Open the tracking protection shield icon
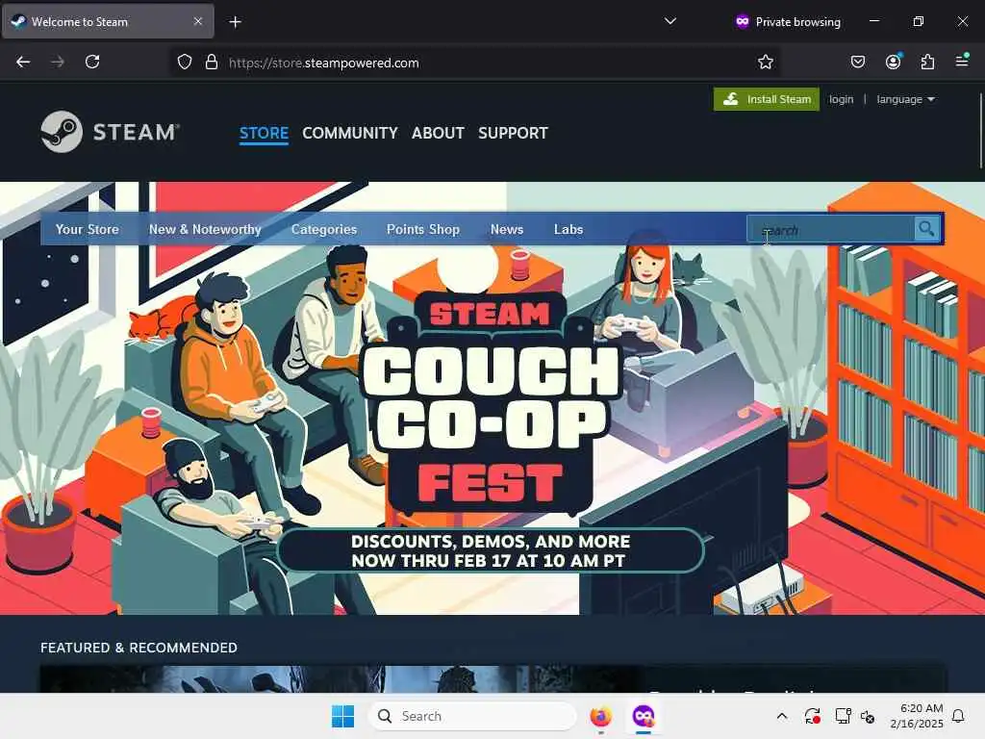This screenshot has height=739, width=985. 184,63
